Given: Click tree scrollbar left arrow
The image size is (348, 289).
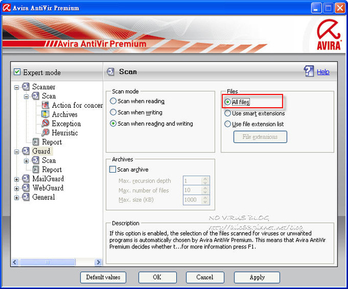Looking at the screenshot, I should click(14, 262).
